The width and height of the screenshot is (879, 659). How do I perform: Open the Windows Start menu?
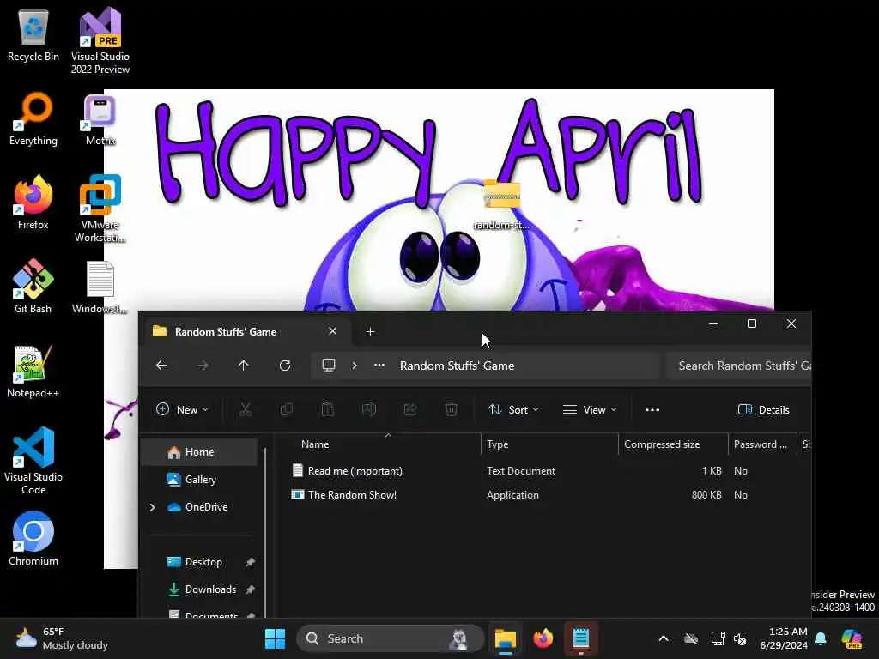[x=275, y=638]
